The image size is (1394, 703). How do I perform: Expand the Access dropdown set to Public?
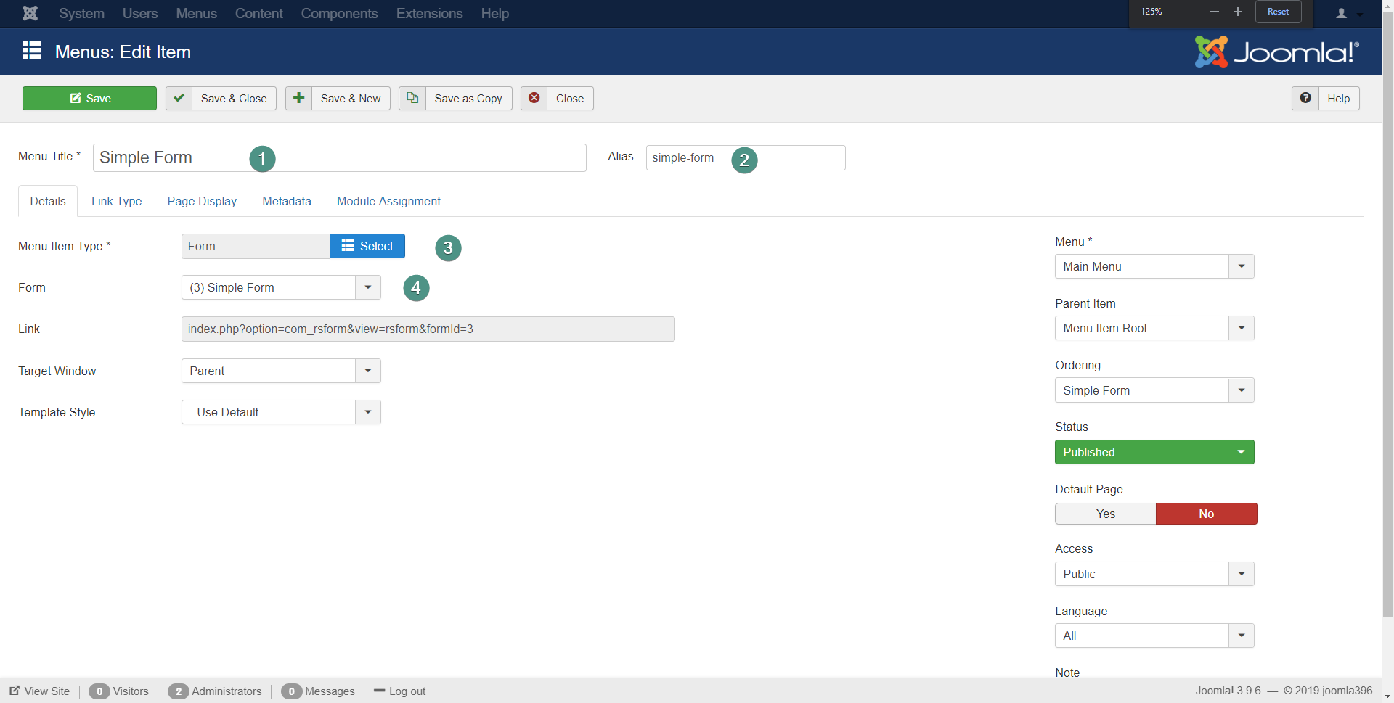(x=1154, y=574)
